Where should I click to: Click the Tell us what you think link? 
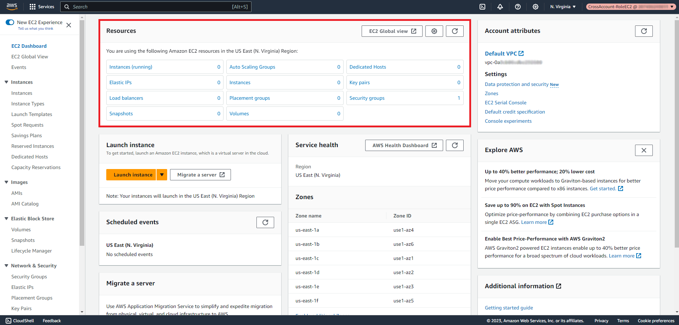point(35,29)
